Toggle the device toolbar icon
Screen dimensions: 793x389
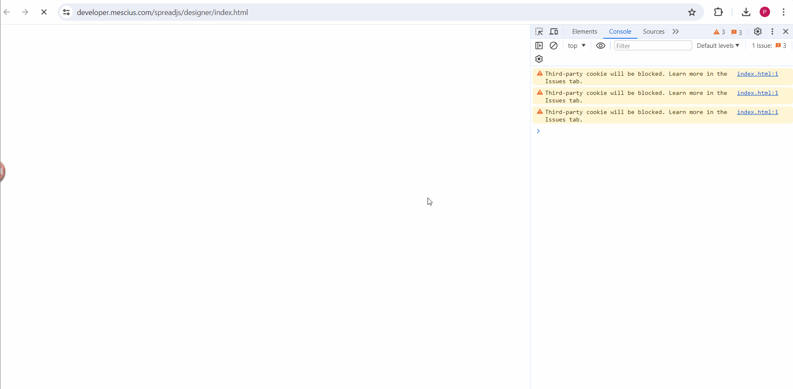[554, 32]
